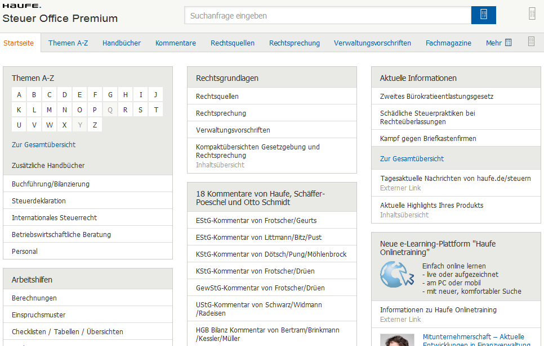Click the person photo thumbnail beside Mitunternehmerschaft

point(397,340)
